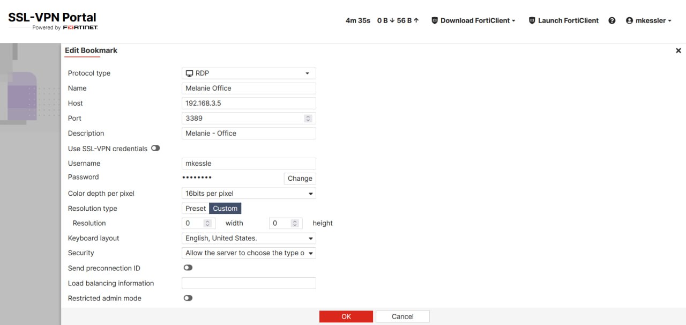This screenshot has width=686, height=325.
Task: Click the help question mark icon
Action: [612, 20]
